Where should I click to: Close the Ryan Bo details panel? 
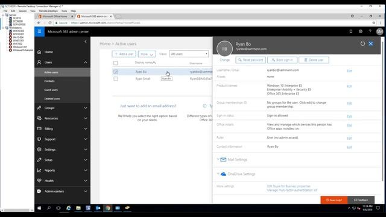click(x=371, y=44)
